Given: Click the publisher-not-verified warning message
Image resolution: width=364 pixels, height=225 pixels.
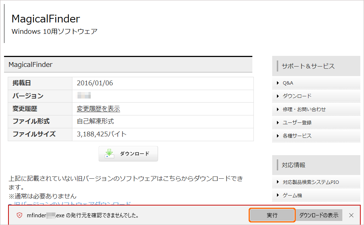Looking at the screenshot, I should (x=83, y=215).
